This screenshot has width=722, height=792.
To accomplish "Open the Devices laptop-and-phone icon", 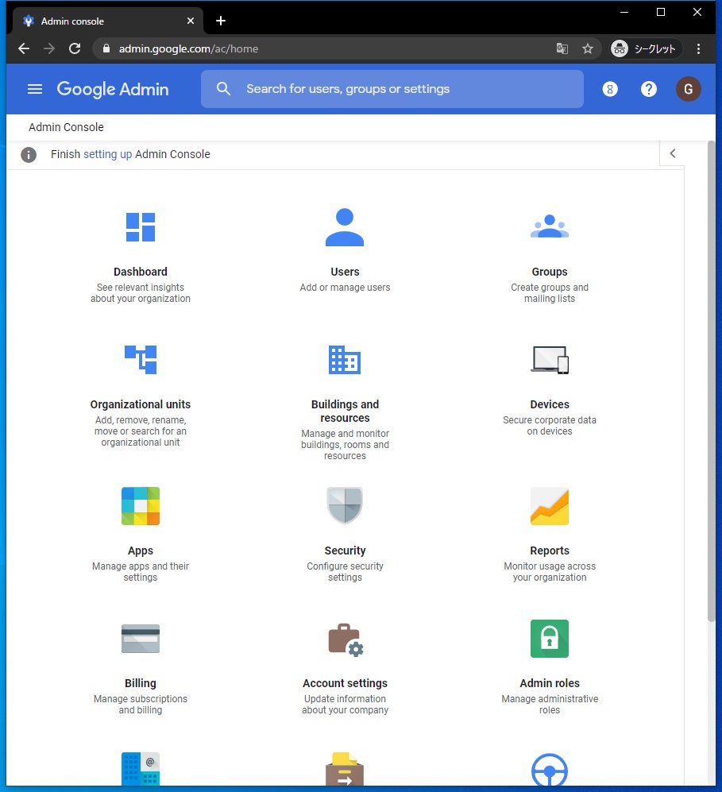I will click(550, 360).
